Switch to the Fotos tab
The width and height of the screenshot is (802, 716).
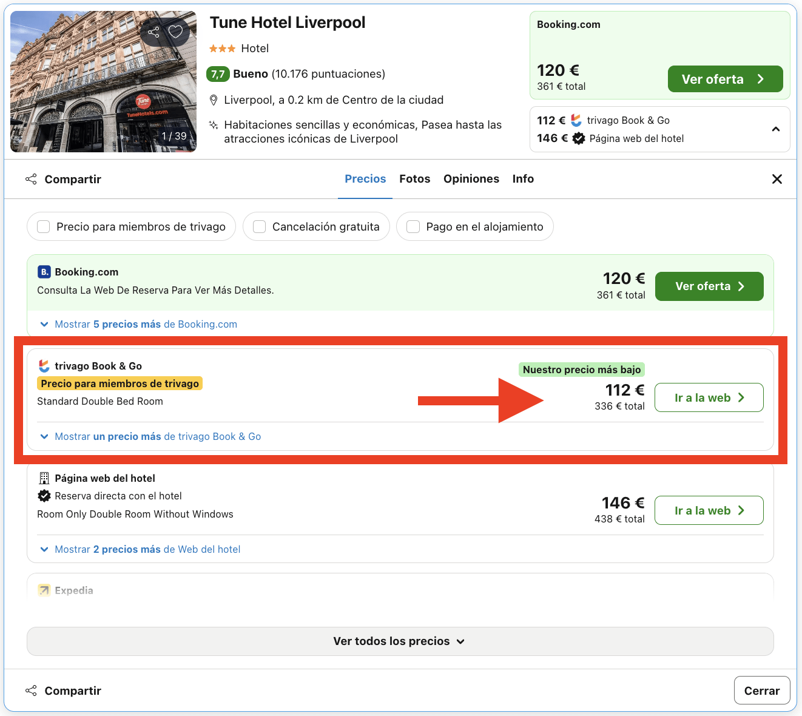click(x=414, y=178)
